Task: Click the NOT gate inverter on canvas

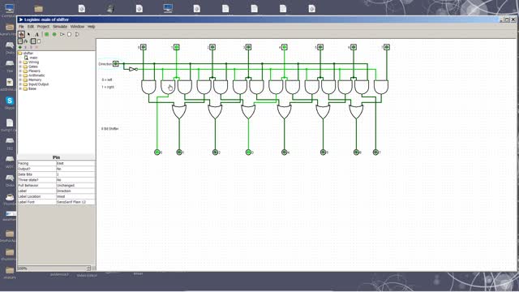Action: pos(133,69)
